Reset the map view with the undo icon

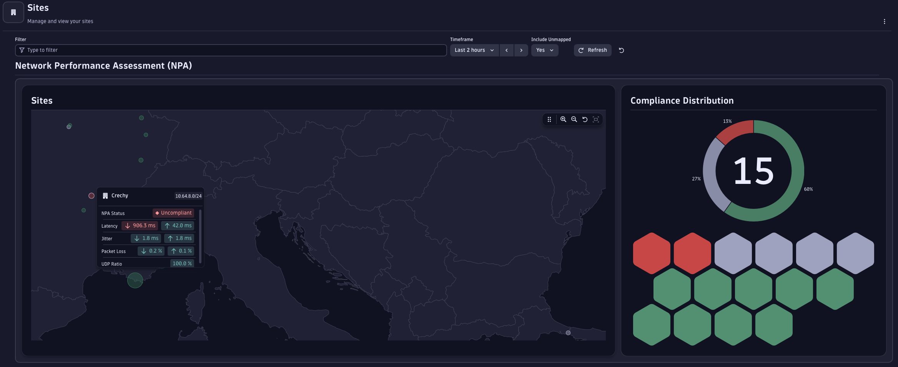click(585, 119)
